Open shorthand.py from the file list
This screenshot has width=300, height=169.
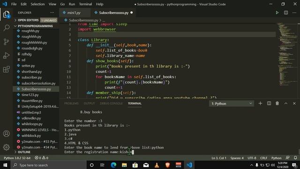31,71
